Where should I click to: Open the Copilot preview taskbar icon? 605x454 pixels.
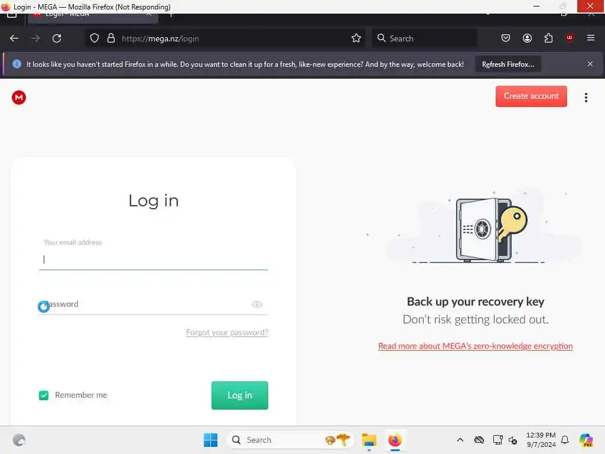point(586,440)
